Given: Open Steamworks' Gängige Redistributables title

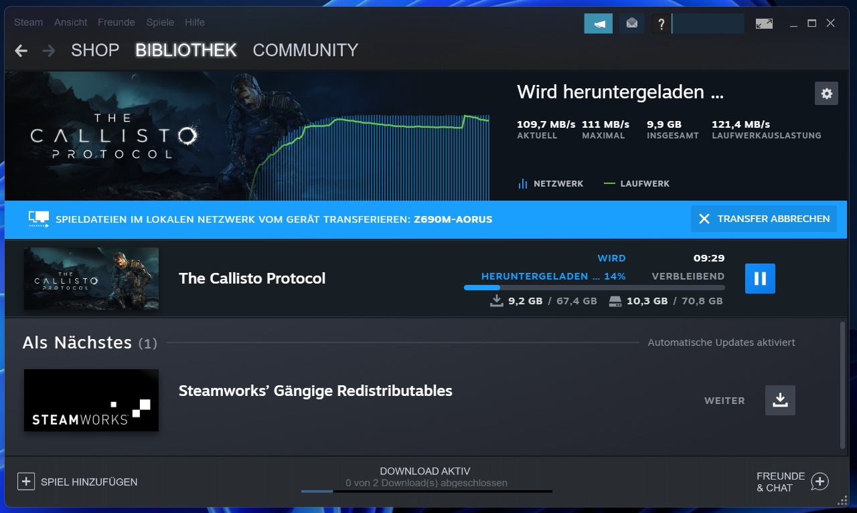Looking at the screenshot, I should pyautogui.click(x=315, y=391).
